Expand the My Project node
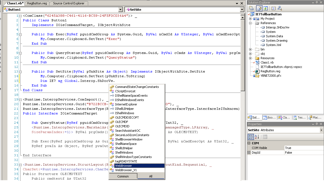This screenshot has width=324, height=181. [x=250, y=19]
